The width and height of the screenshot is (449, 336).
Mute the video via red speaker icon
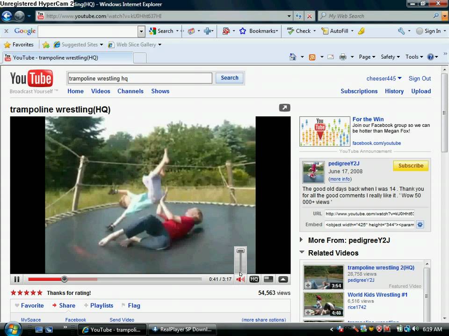240,280
